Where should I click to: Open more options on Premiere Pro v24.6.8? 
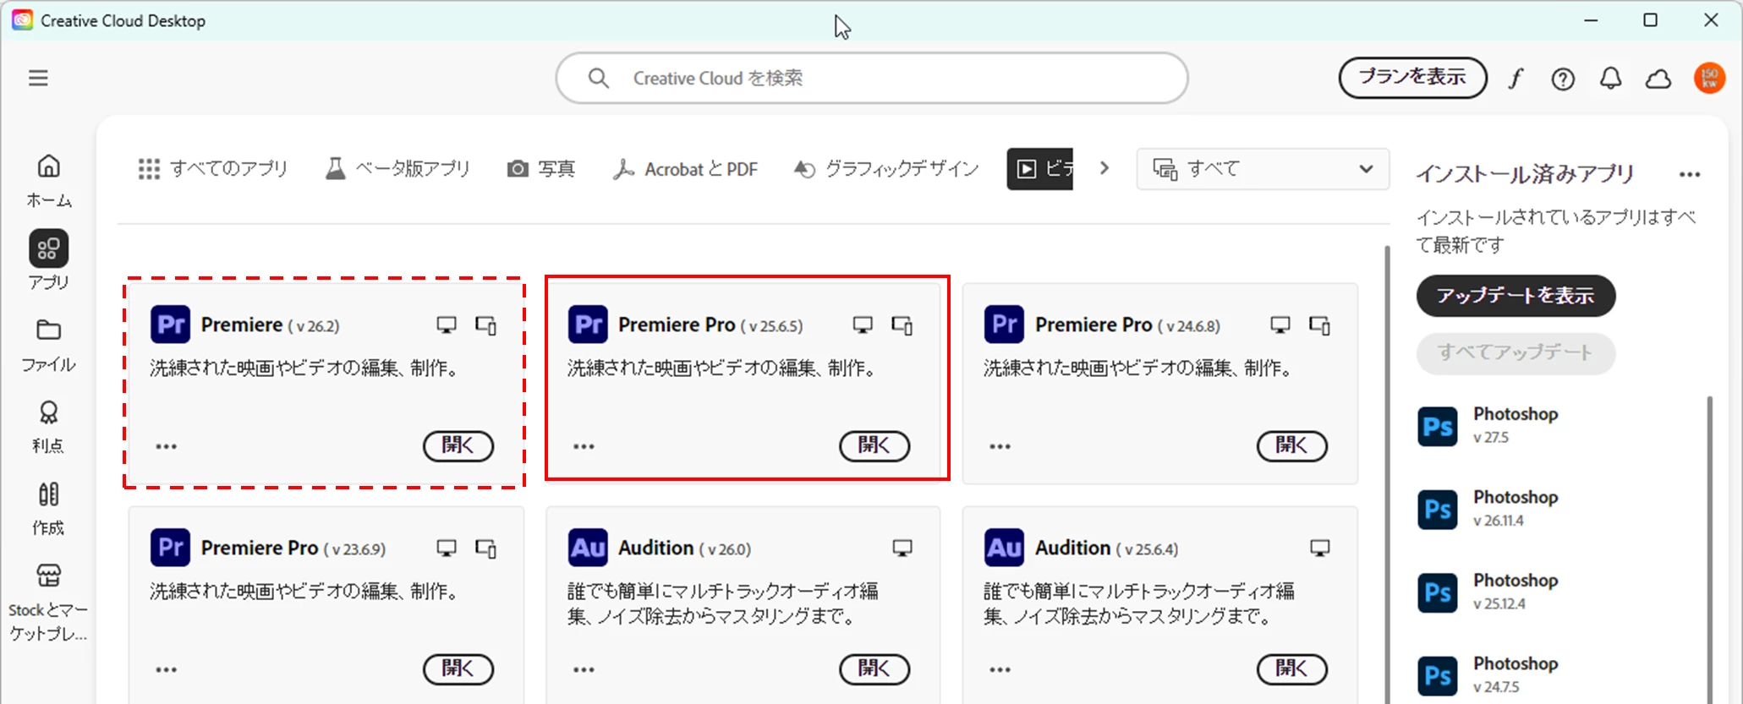pos(1000,446)
